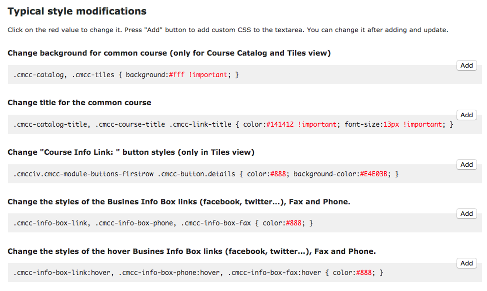Click the 'Change "Course Info Link: " button styles' heading
Viewport: 487px width, 291px height.
[x=131, y=152]
